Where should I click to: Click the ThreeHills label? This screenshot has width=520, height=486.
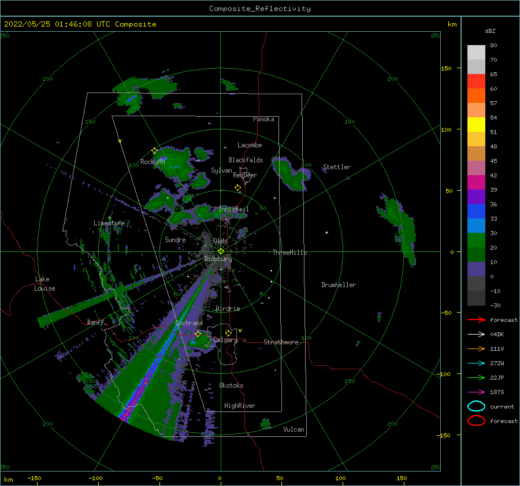[x=290, y=253]
